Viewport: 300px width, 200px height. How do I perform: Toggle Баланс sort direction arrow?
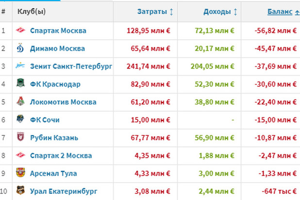click(x=297, y=13)
